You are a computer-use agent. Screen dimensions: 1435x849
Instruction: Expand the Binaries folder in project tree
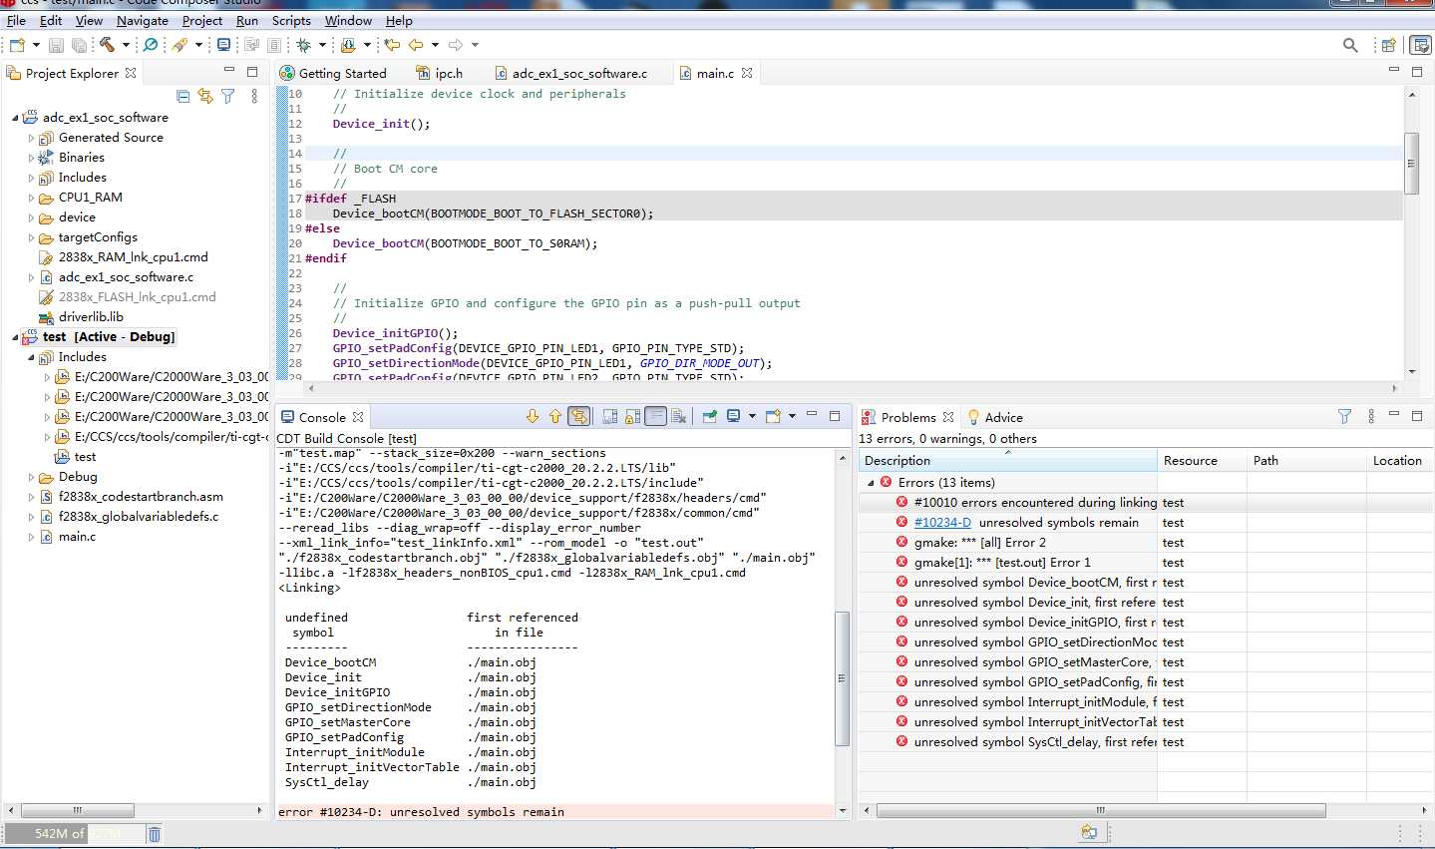[x=31, y=158]
